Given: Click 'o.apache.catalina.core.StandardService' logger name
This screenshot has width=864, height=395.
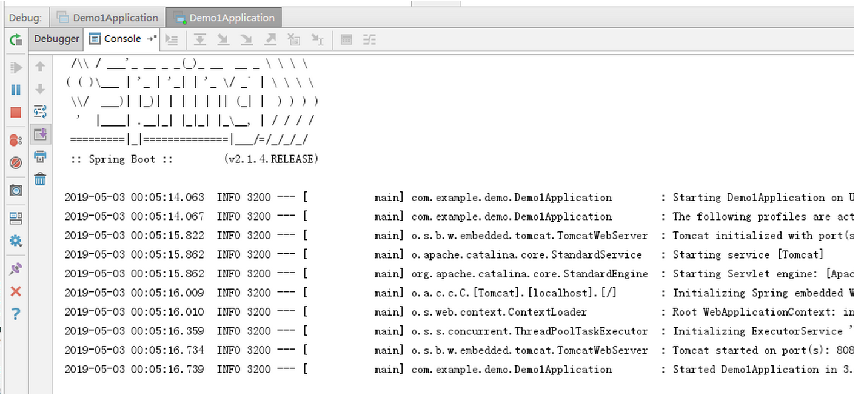Looking at the screenshot, I should click(526, 255).
